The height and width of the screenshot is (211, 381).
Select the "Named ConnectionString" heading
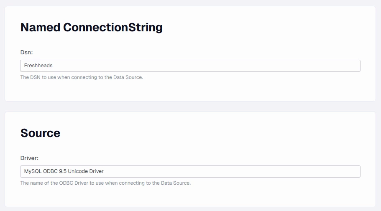point(91,28)
